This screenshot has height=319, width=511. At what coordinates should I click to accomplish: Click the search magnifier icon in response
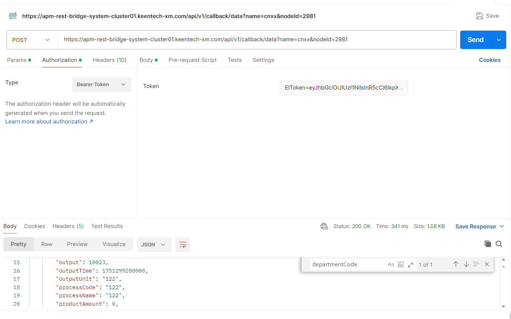pos(499,244)
